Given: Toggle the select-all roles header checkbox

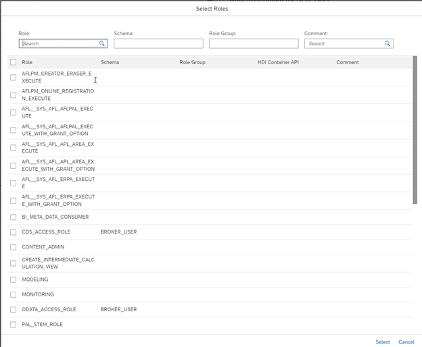Looking at the screenshot, I should [14, 62].
